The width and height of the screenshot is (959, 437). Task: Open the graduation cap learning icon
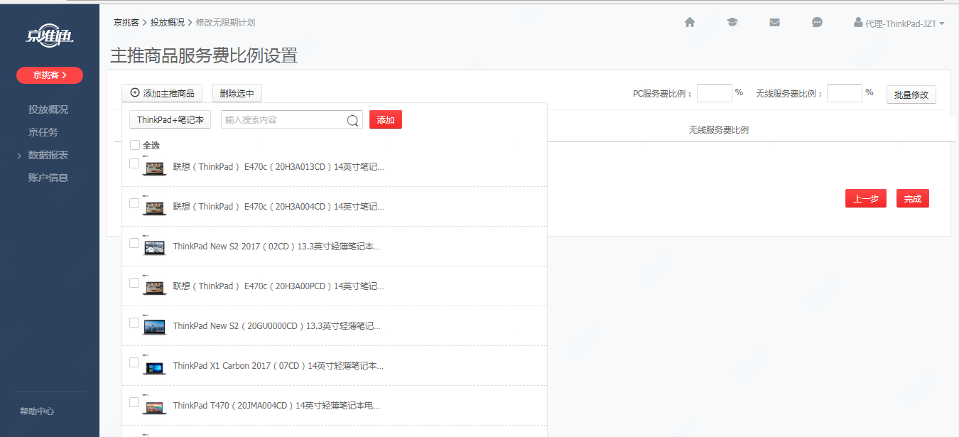pos(732,23)
